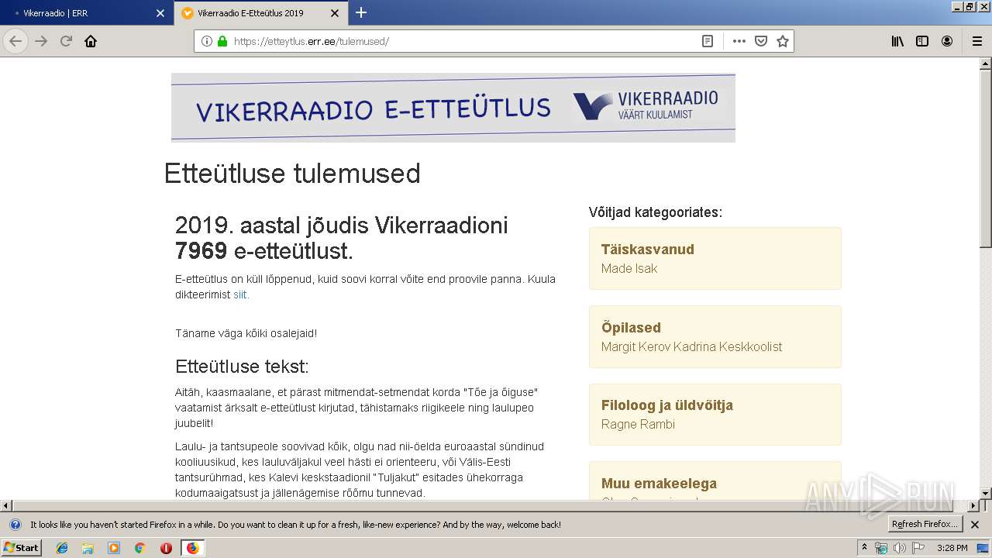The image size is (992, 558).
Task: Click the vertical scrollbar up arrow
Action: 985,64
